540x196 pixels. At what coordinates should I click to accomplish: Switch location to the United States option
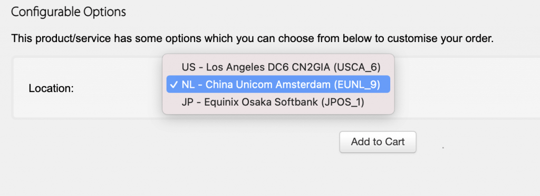coord(278,68)
